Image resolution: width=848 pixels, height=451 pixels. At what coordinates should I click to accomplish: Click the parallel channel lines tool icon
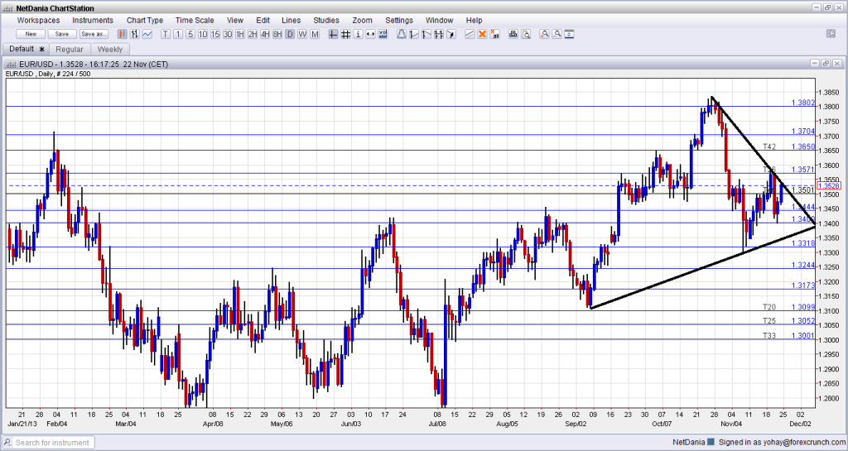pos(439,34)
